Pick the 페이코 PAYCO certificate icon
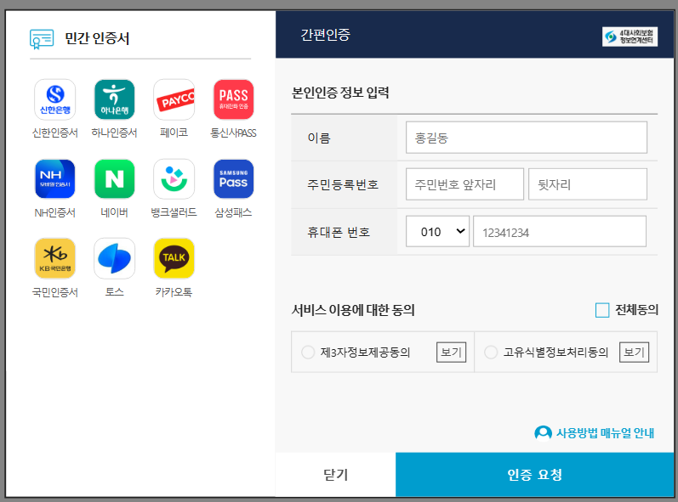 [x=174, y=99]
